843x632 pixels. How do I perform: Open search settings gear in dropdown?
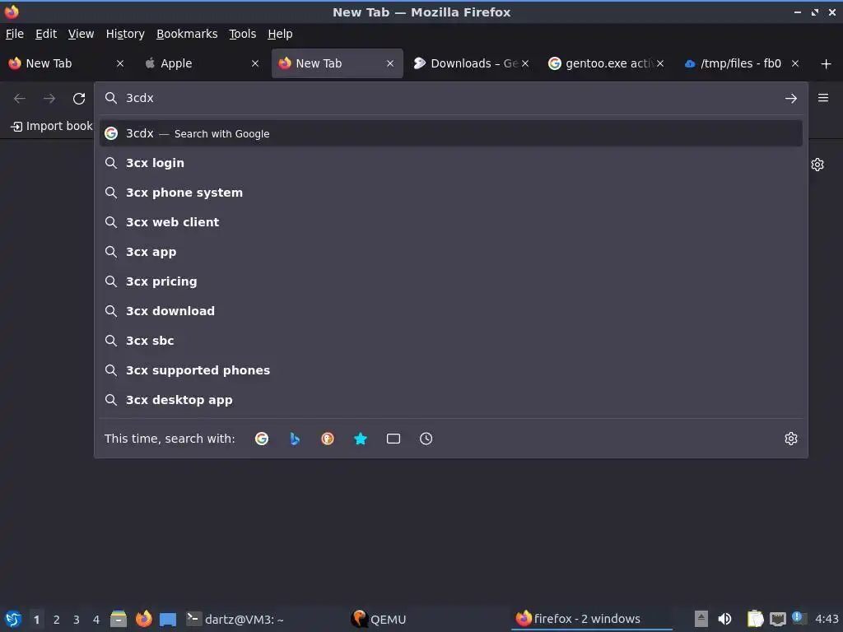791,439
